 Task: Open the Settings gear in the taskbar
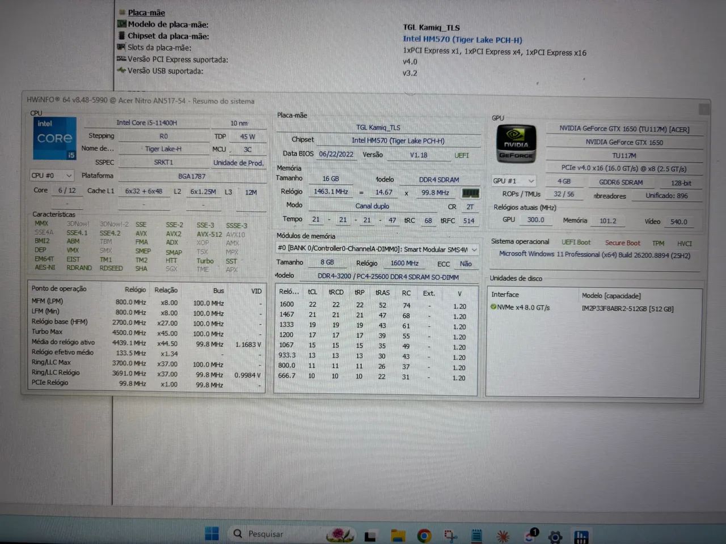click(555, 537)
